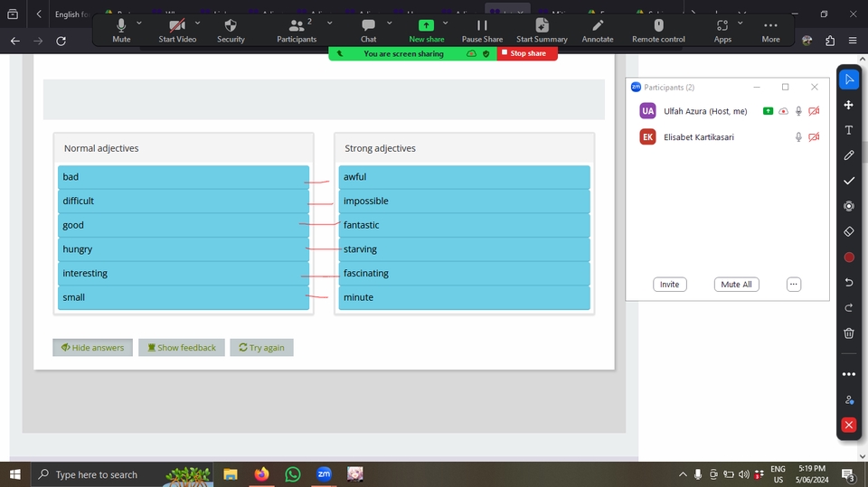Toggle Ulfah Azura's microphone icon

click(x=798, y=111)
